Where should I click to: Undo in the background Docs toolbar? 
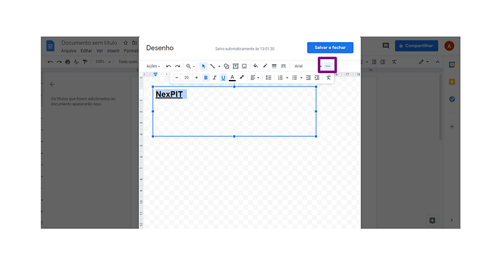pyautogui.click(x=50, y=62)
